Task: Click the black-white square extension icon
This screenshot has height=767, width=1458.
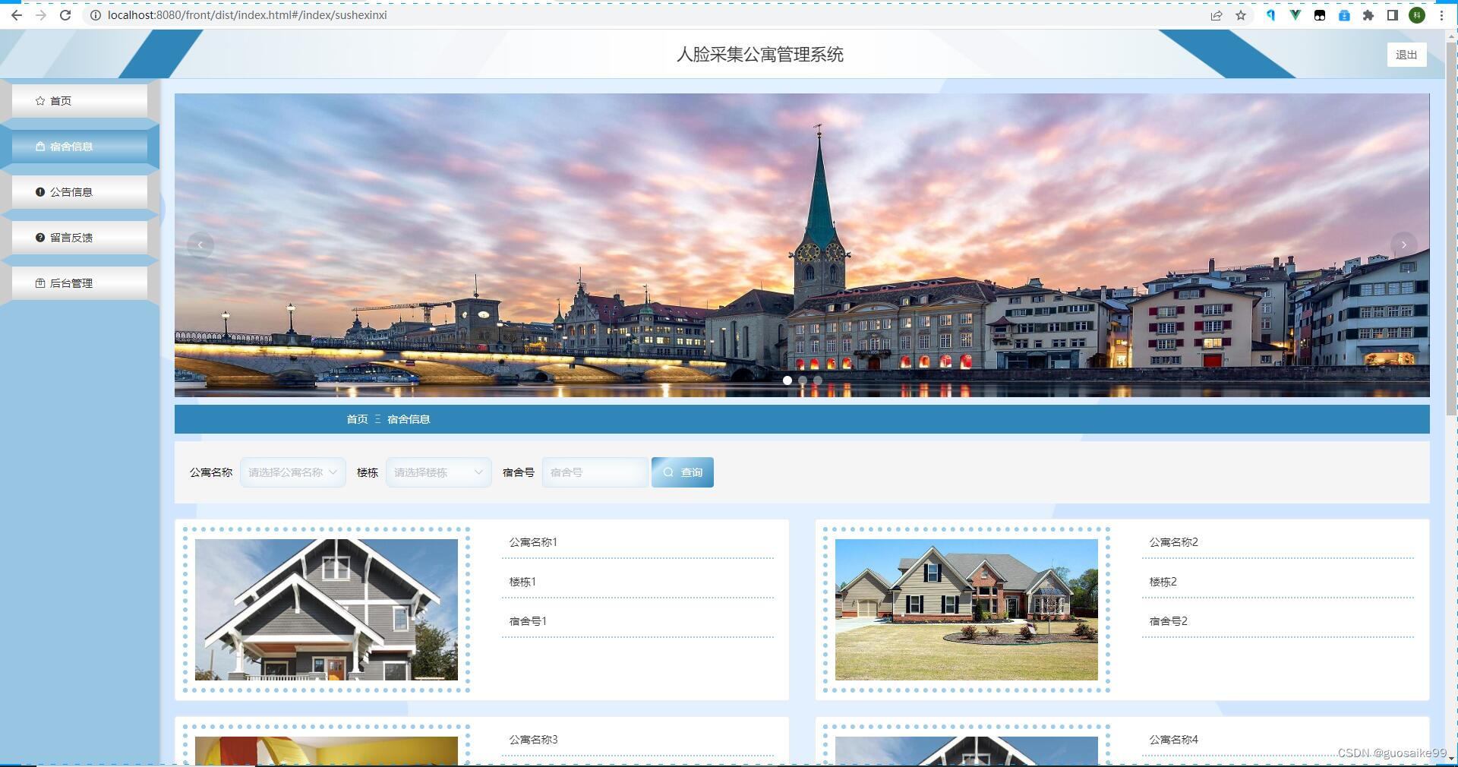Action: [1320, 15]
